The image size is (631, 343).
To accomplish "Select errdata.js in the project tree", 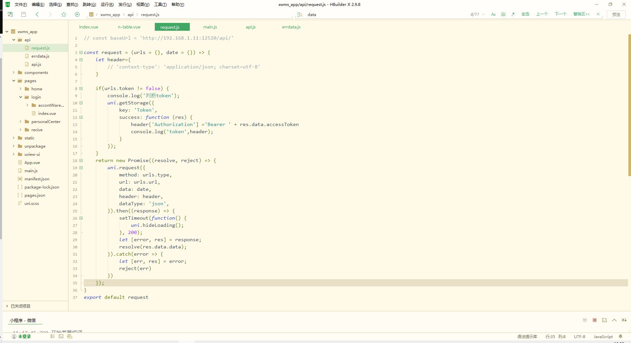I will pos(40,56).
